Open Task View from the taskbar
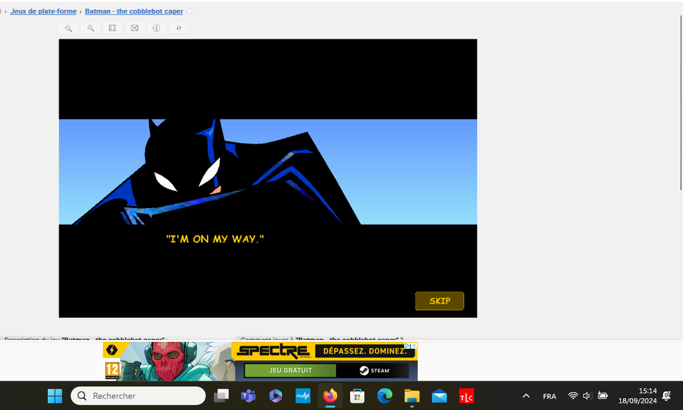Viewport: 683px width, 410px height. point(221,396)
